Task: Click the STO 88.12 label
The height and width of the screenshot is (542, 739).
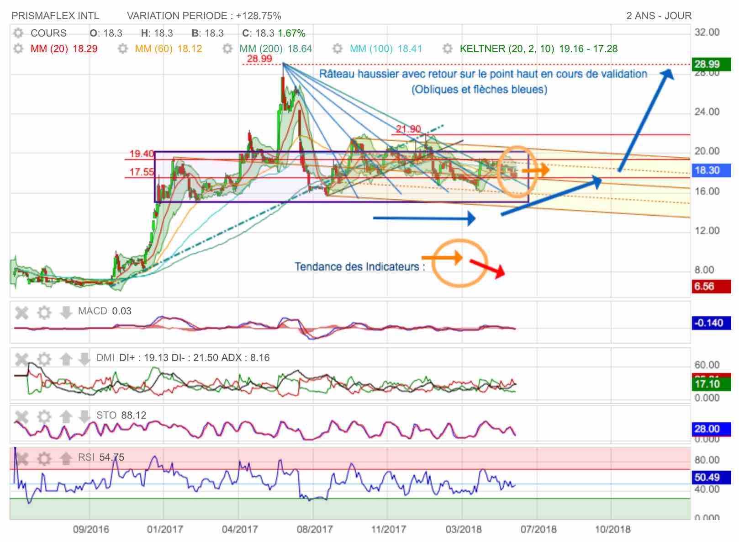Action: click(x=121, y=415)
